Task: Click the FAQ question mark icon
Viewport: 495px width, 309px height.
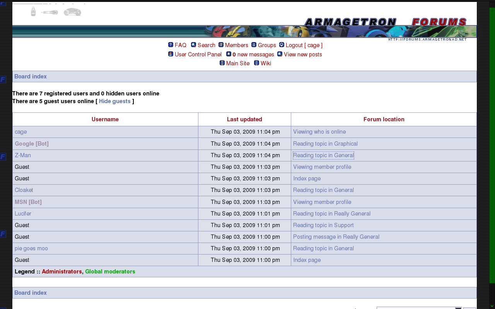Action: point(171,45)
